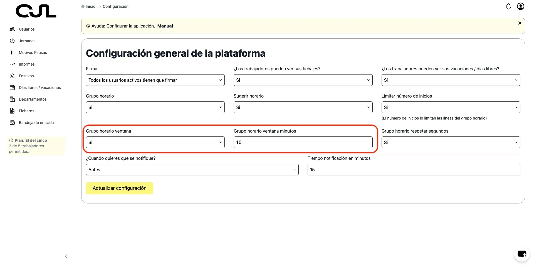534x266 pixels.
Task: Click the info icon in help banner
Action: [88, 26]
